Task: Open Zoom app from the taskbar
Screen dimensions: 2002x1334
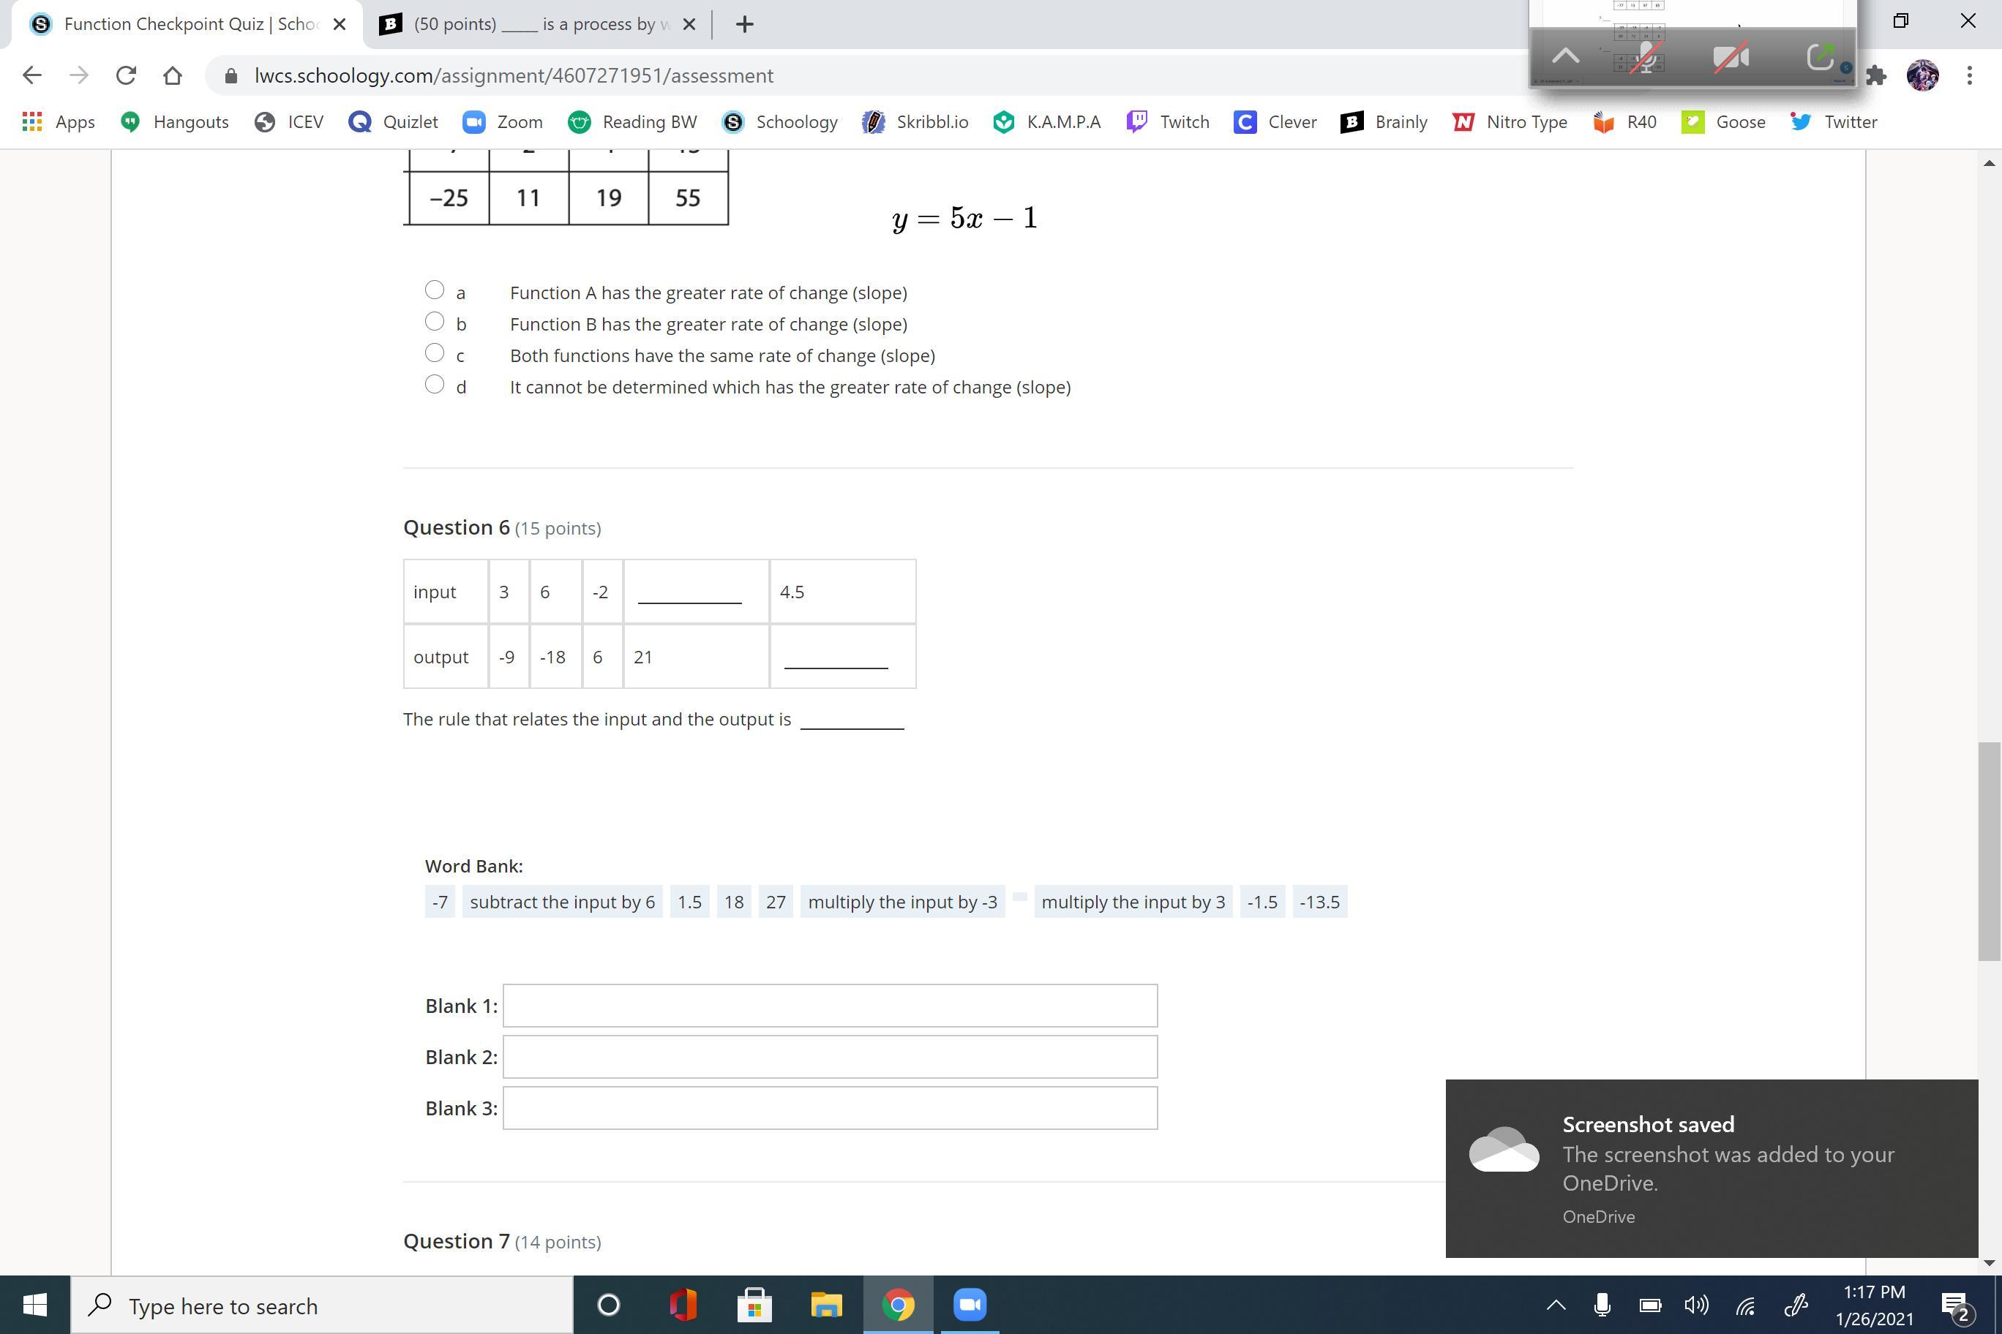Action: coord(969,1304)
